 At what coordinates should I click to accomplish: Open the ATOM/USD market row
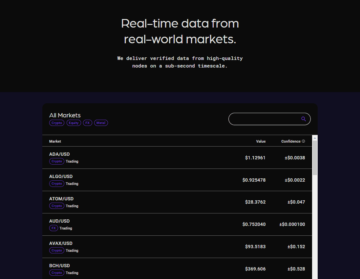(x=177, y=202)
